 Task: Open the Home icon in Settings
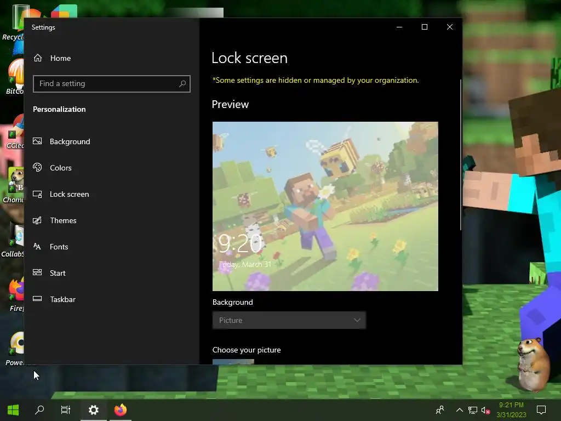[38, 58]
